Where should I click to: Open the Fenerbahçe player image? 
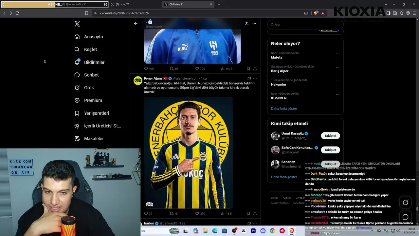(x=189, y=153)
